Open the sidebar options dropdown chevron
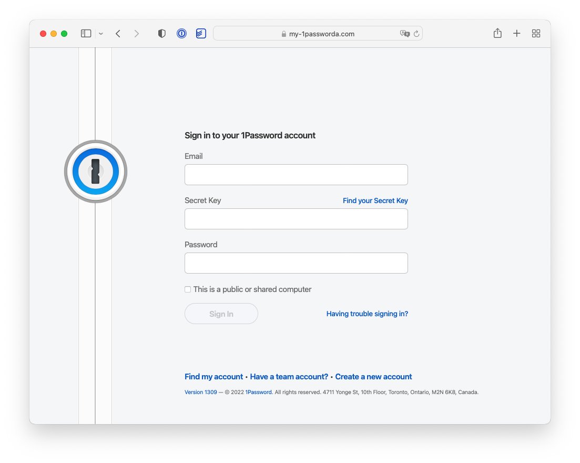The height and width of the screenshot is (463, 580). click(x=100, y=34)
